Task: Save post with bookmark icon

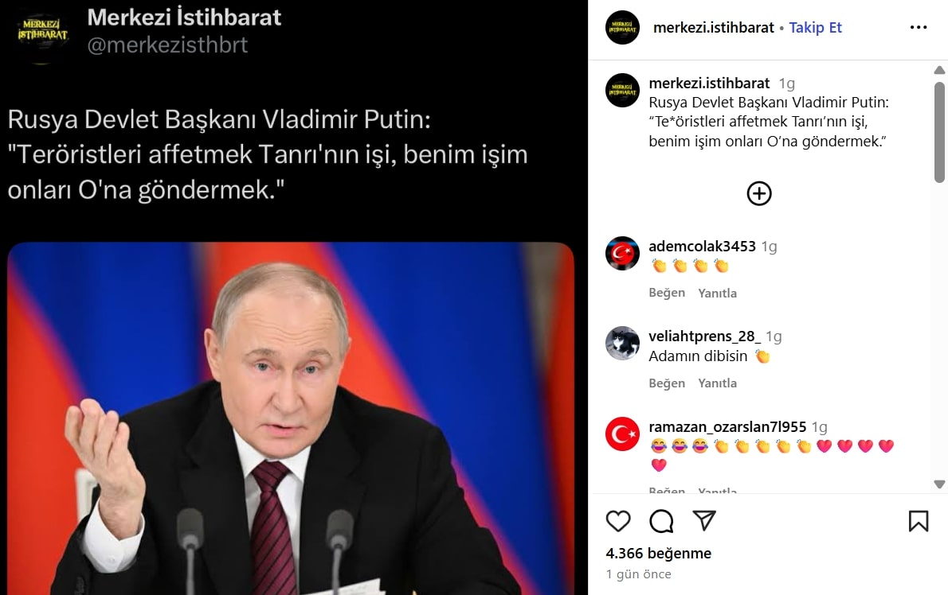Action: coord(918,521)
